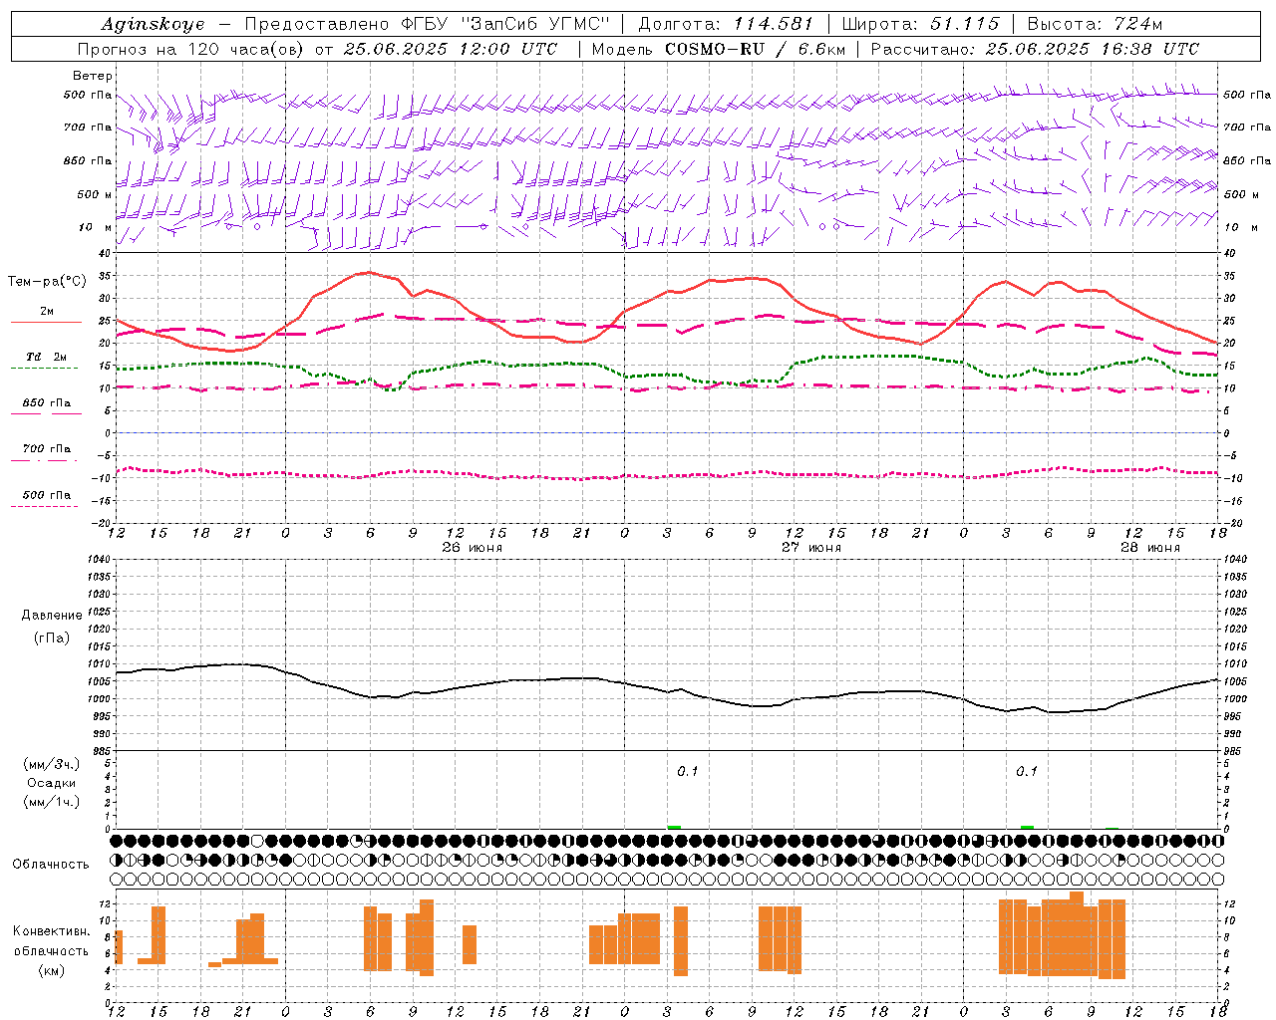Click the (мм/1ч.) precipitation unit label
The height and width of the screenshot is (1020, 1276).
click(x=51, y=802)
